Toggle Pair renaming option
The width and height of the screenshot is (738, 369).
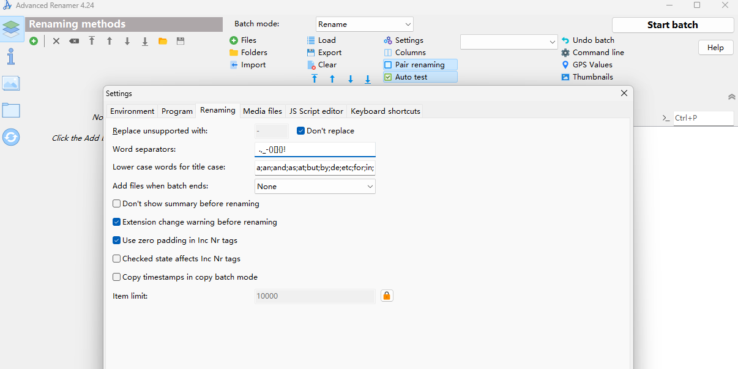click(420, 64)
